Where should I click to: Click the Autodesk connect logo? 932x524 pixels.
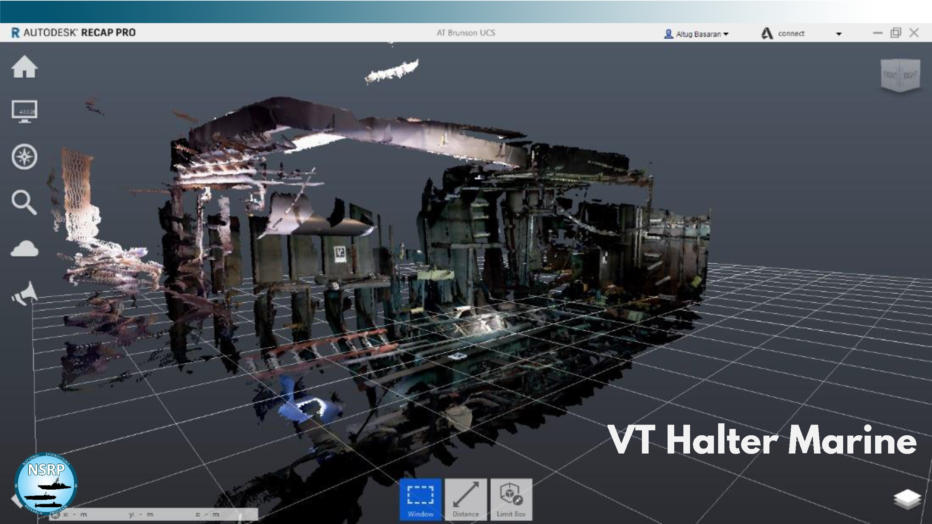[767, 34]
